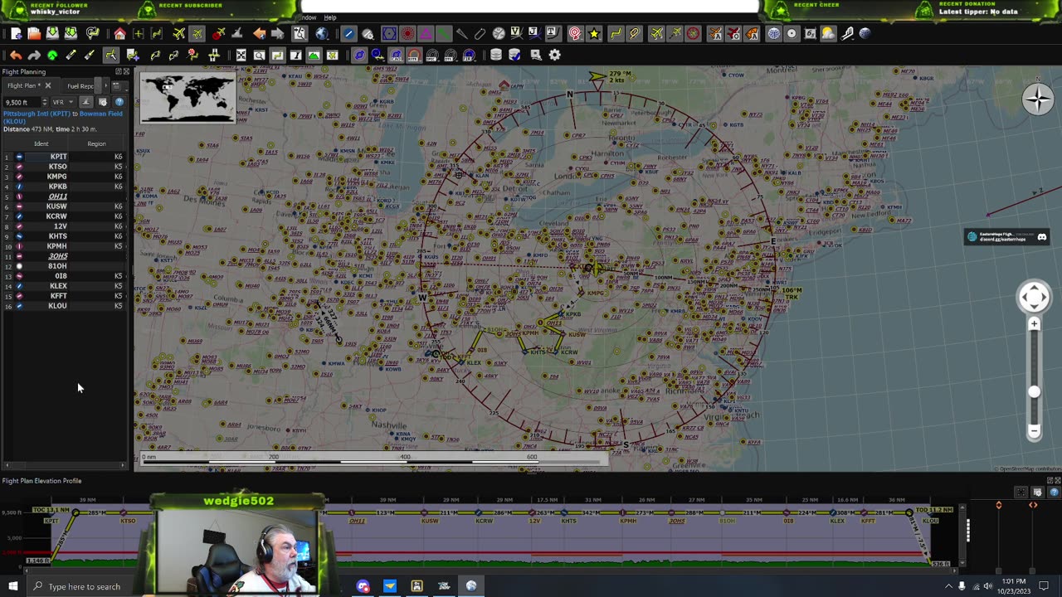The image size is (1062, 597).
Task: Click the wind levels icon
Action: tap(846, 33)
